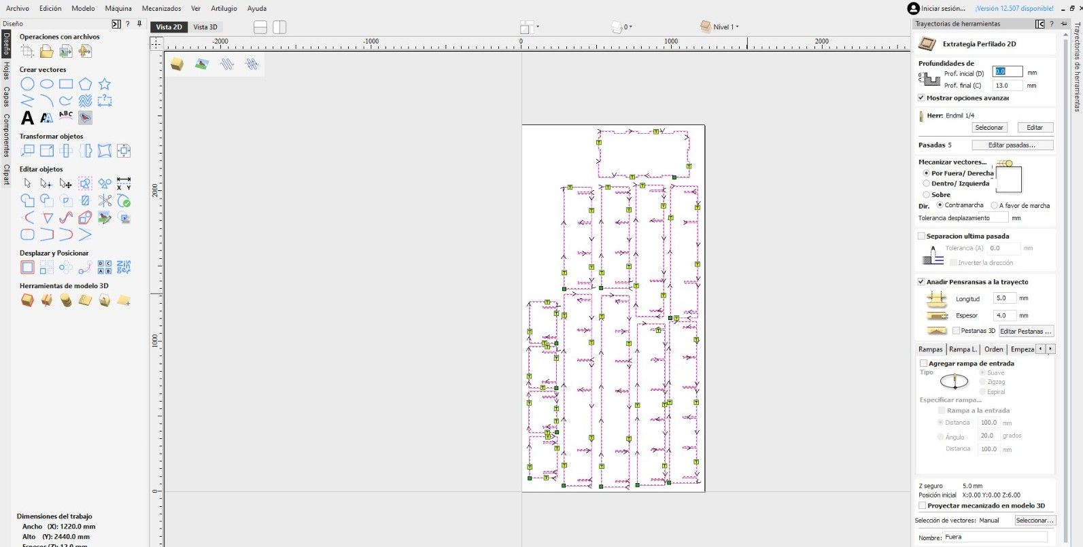Click Editar Pestanas ... button

[x=1026, y=331]
